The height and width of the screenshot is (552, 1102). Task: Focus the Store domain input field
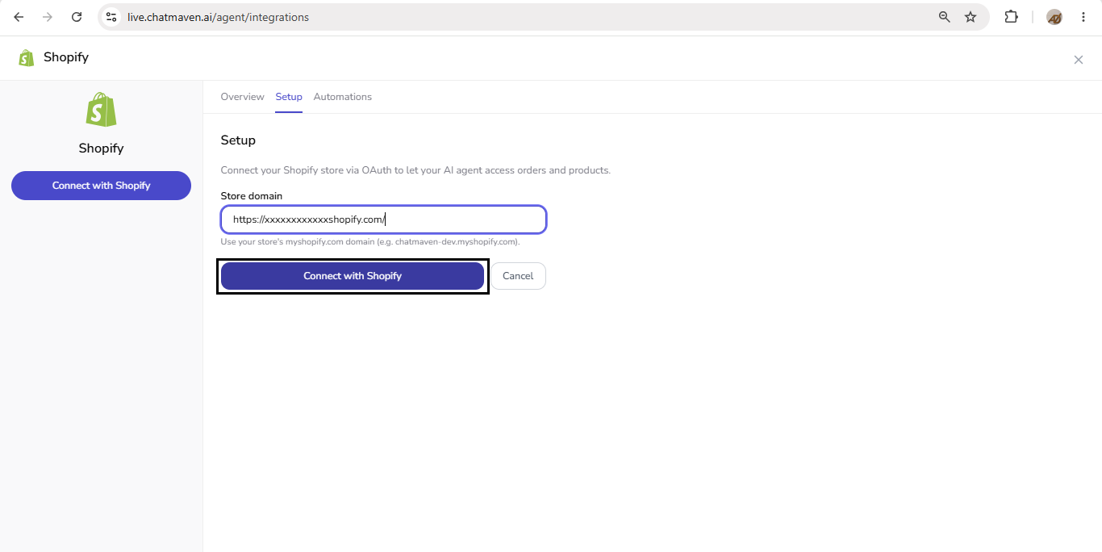click(x=384, y=220)
